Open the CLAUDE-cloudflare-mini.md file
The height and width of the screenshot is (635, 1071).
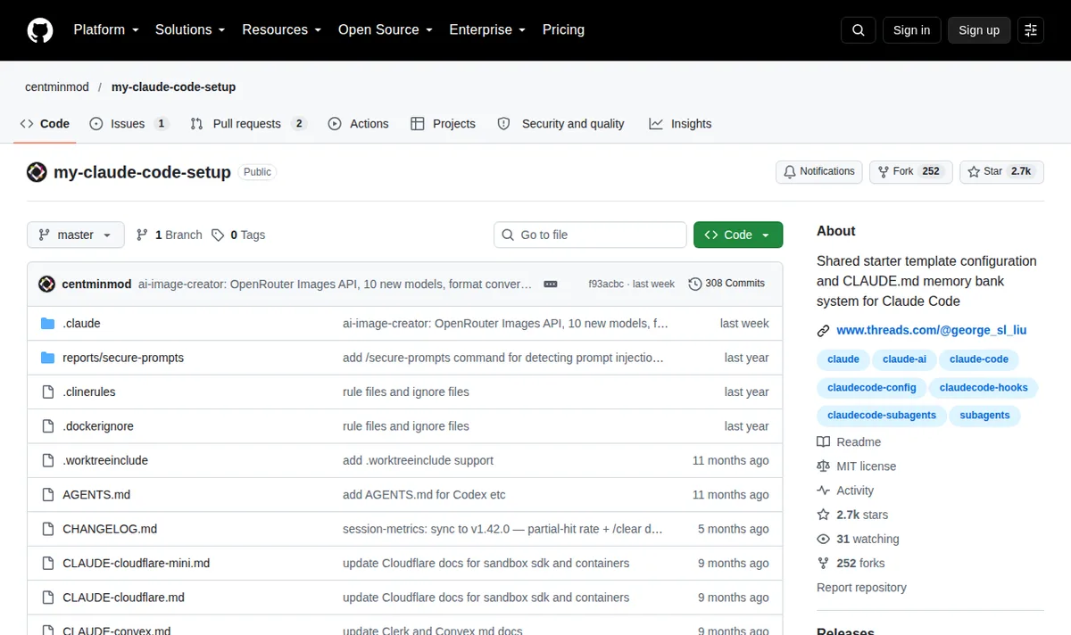click(x=136, y=563)
